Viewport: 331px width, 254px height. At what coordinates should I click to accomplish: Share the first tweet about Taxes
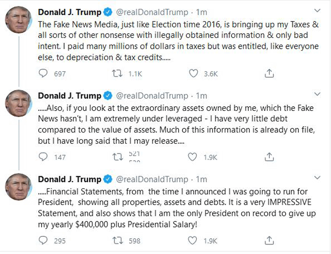click(x=269, y=73)
